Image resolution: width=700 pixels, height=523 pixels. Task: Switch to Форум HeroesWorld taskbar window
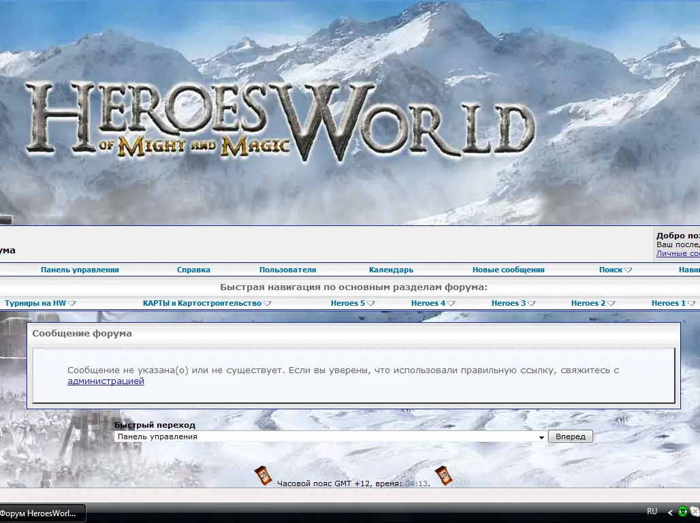click(42, 513)
